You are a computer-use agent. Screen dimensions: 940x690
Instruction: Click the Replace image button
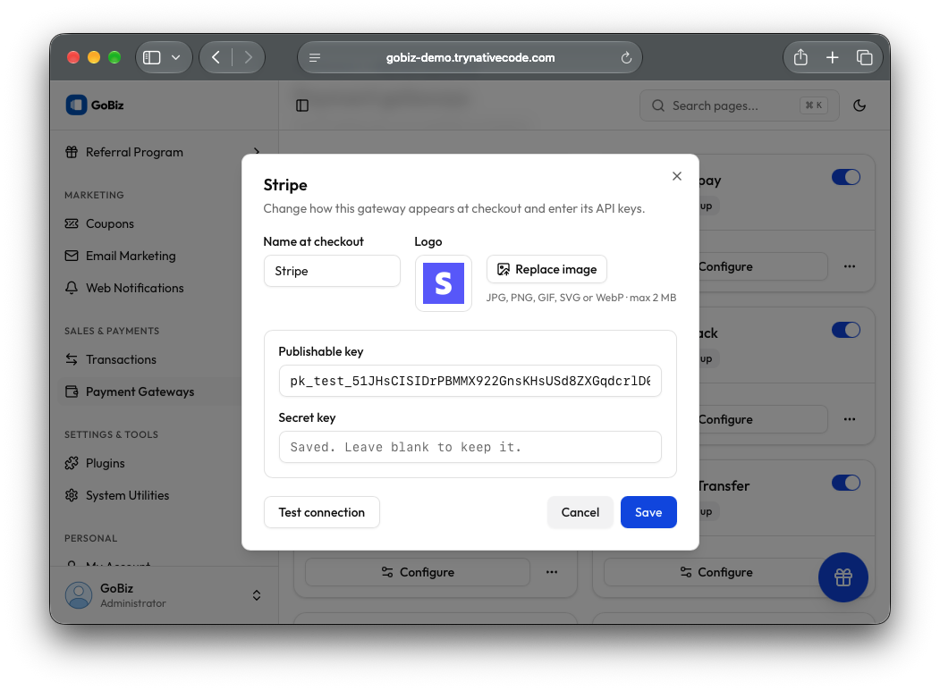[x=546, y=270]
